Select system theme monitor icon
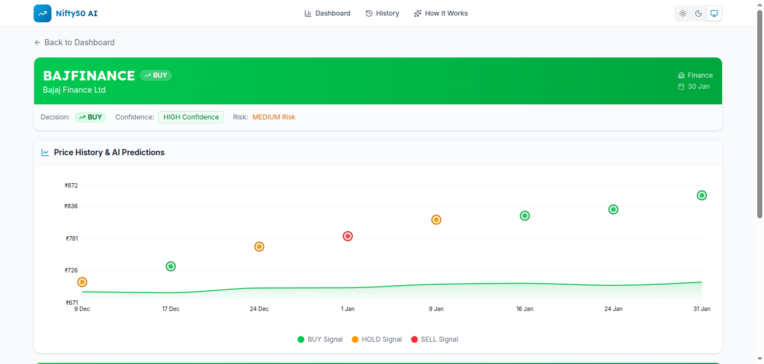The height and width of the screenshot is (364, 764). click(x=714, y=13)
